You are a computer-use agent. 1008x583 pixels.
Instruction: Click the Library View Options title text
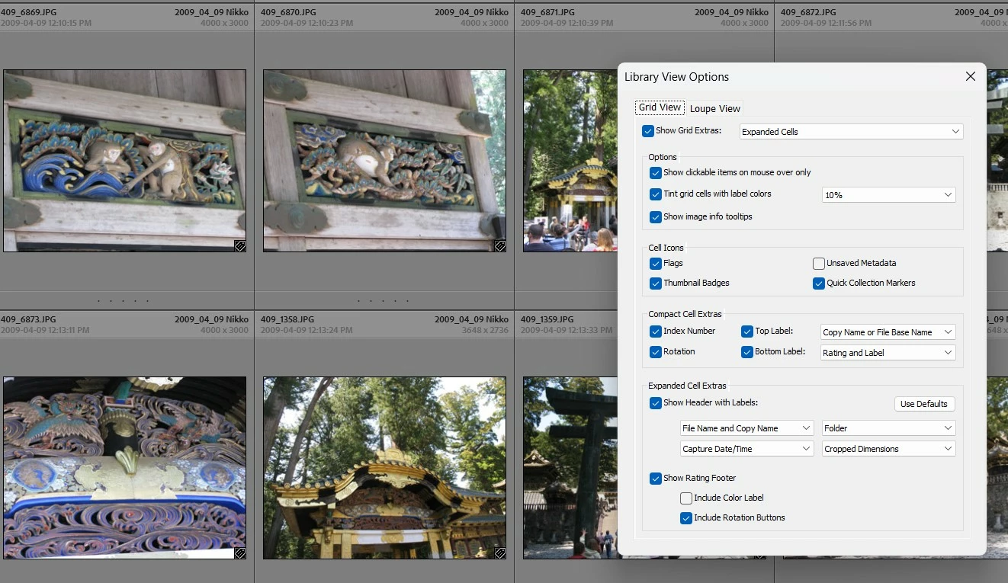676,77
